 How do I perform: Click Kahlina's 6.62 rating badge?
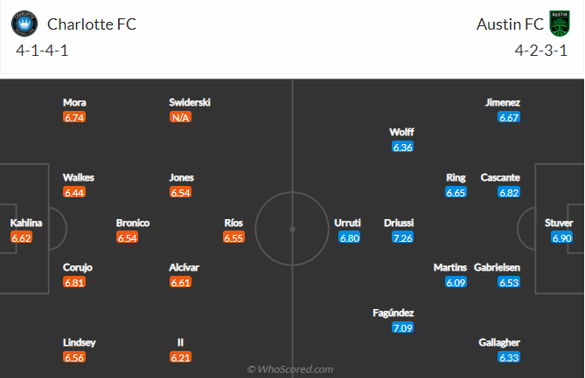click(21, 237)
